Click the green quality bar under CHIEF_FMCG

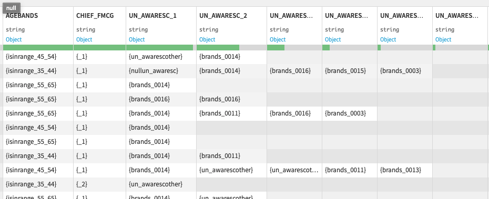100,48
